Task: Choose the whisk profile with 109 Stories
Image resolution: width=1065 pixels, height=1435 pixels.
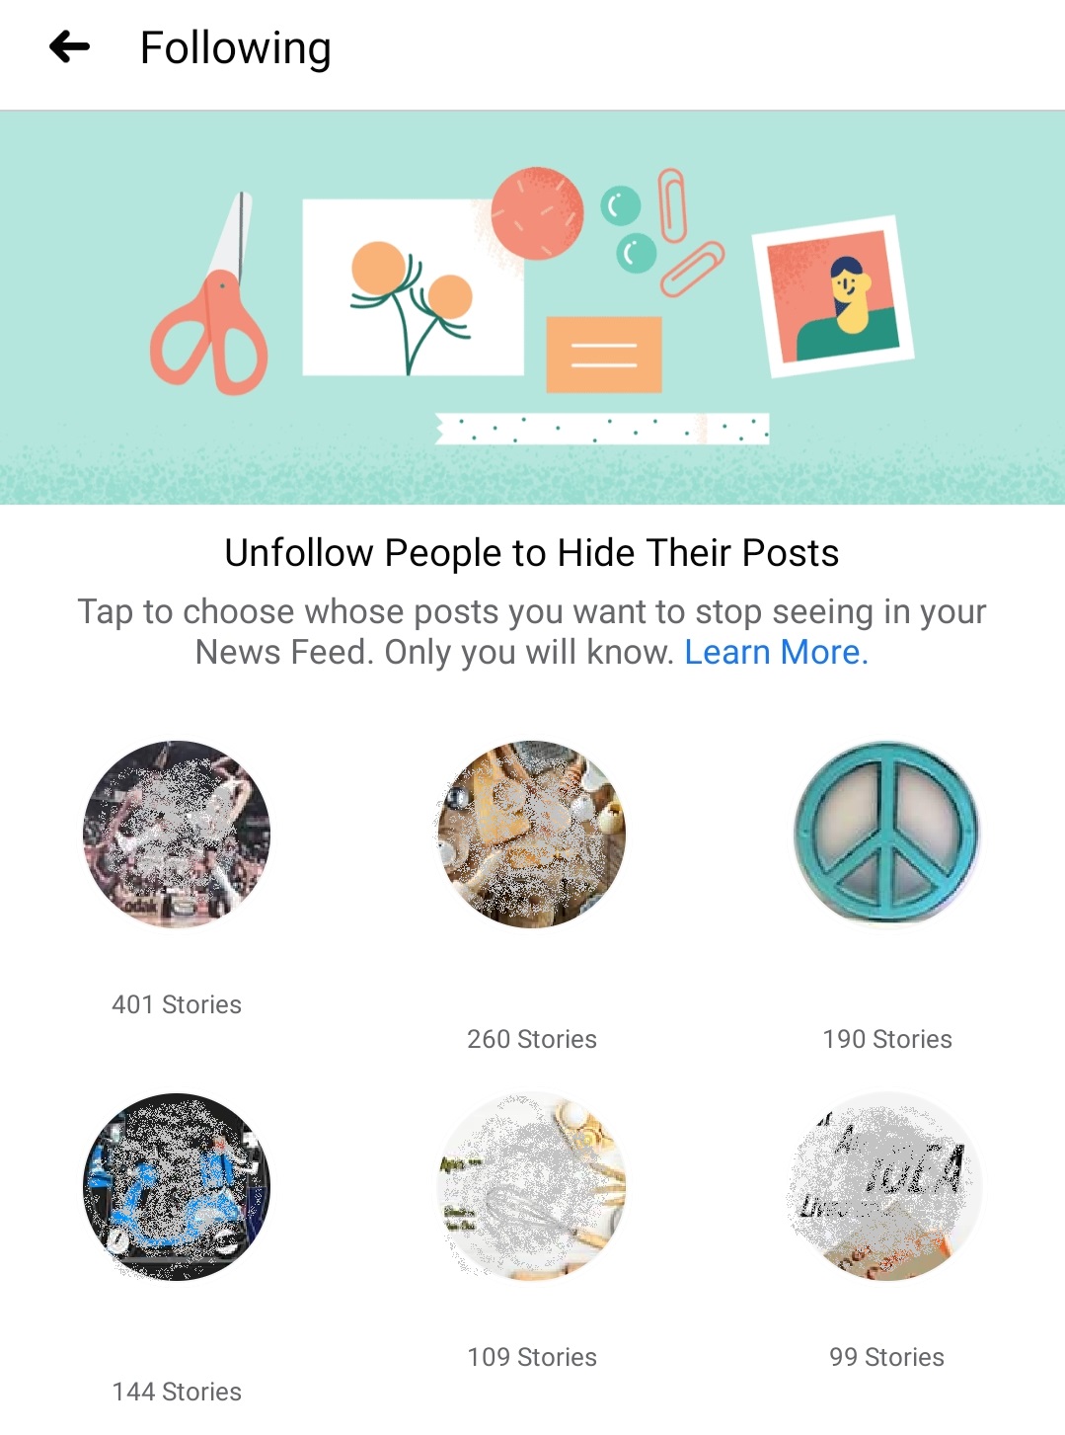Action: (532, 1186)
